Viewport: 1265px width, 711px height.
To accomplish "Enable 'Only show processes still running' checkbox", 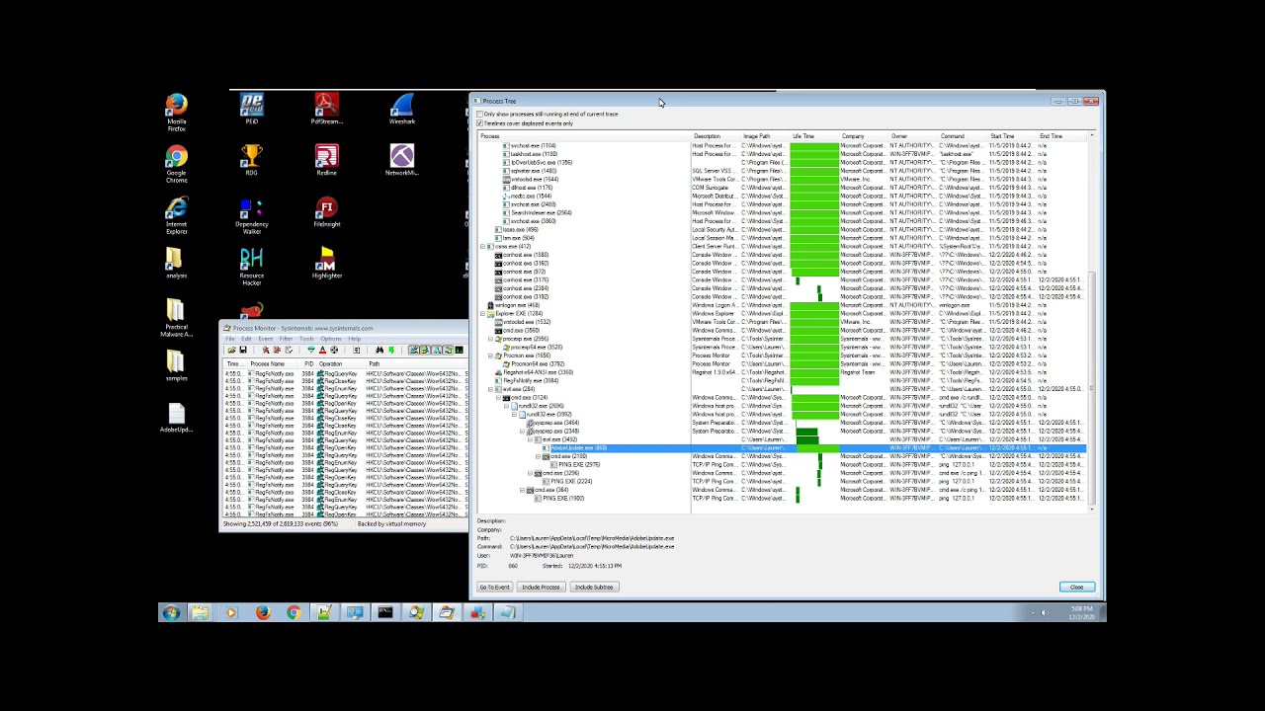I will point(480,115).
